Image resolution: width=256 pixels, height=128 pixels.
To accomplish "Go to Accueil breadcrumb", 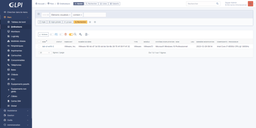I will coord(40,4).
